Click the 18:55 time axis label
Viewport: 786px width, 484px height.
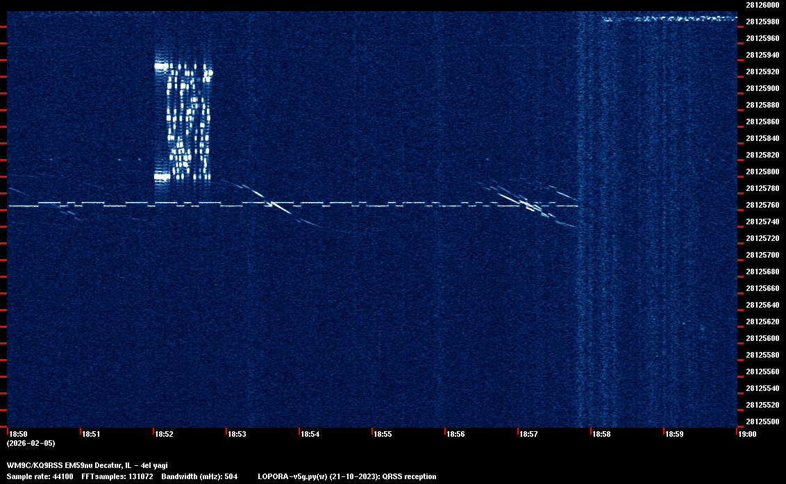point(383,435)
